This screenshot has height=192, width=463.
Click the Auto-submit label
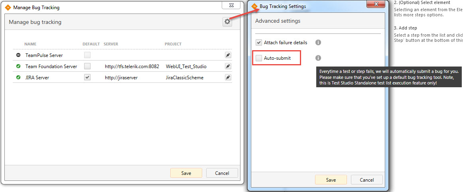277,58
